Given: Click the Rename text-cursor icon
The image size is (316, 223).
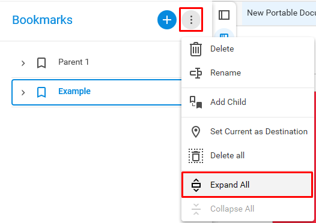Looking at the screenshot, I should coord(196,73).
